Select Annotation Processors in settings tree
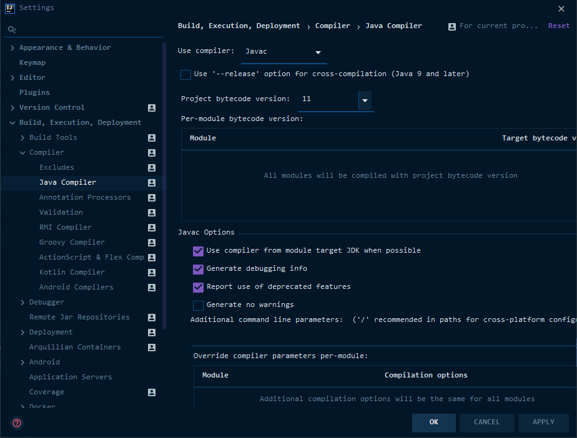This screenshot has height=438, width=577. pyautogui.click(x=85, y=198)
